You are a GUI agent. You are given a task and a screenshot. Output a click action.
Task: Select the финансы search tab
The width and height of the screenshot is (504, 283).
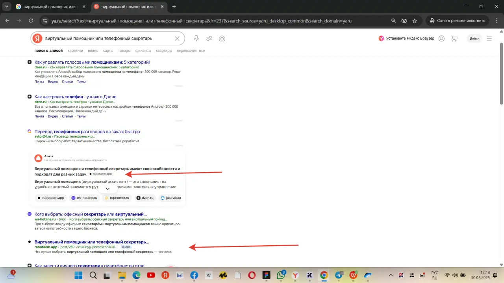tap(143, 51)
